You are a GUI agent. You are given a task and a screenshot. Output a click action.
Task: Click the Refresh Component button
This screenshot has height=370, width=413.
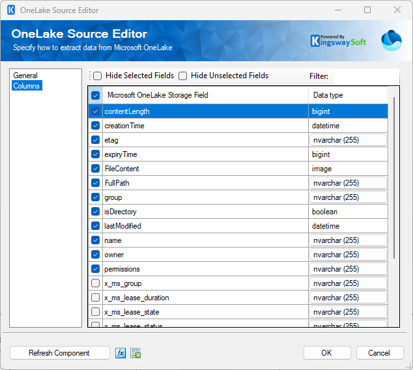[x=60, y=353]
